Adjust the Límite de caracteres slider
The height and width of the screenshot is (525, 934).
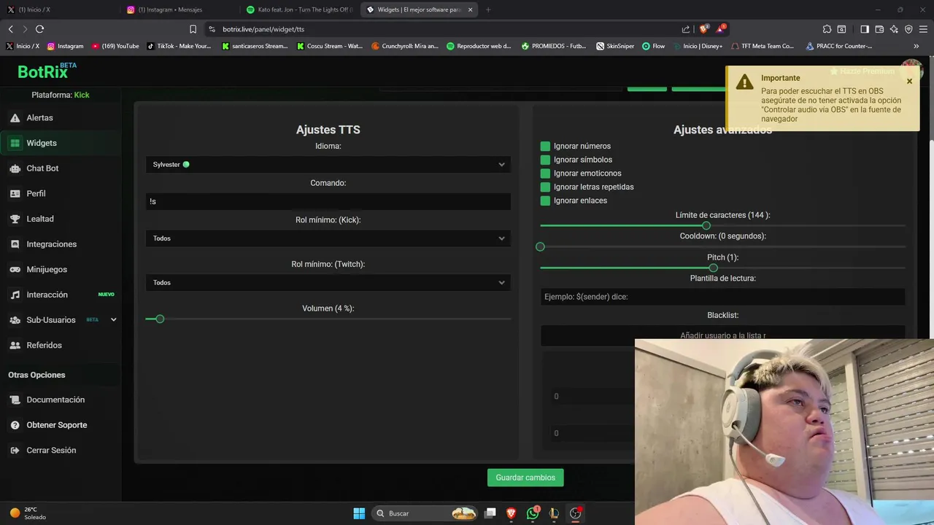pos(706,225)
